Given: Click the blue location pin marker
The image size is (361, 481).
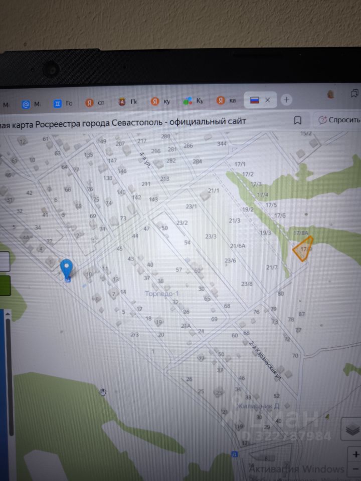Looking at the screenshot, I should 67,270.
